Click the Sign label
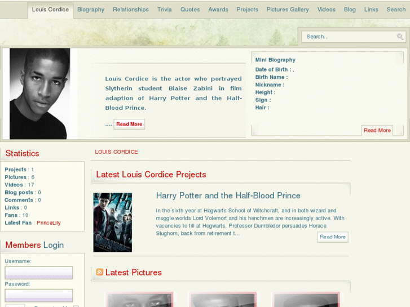The width and height of the screenshot is (410, 307). 263,100
